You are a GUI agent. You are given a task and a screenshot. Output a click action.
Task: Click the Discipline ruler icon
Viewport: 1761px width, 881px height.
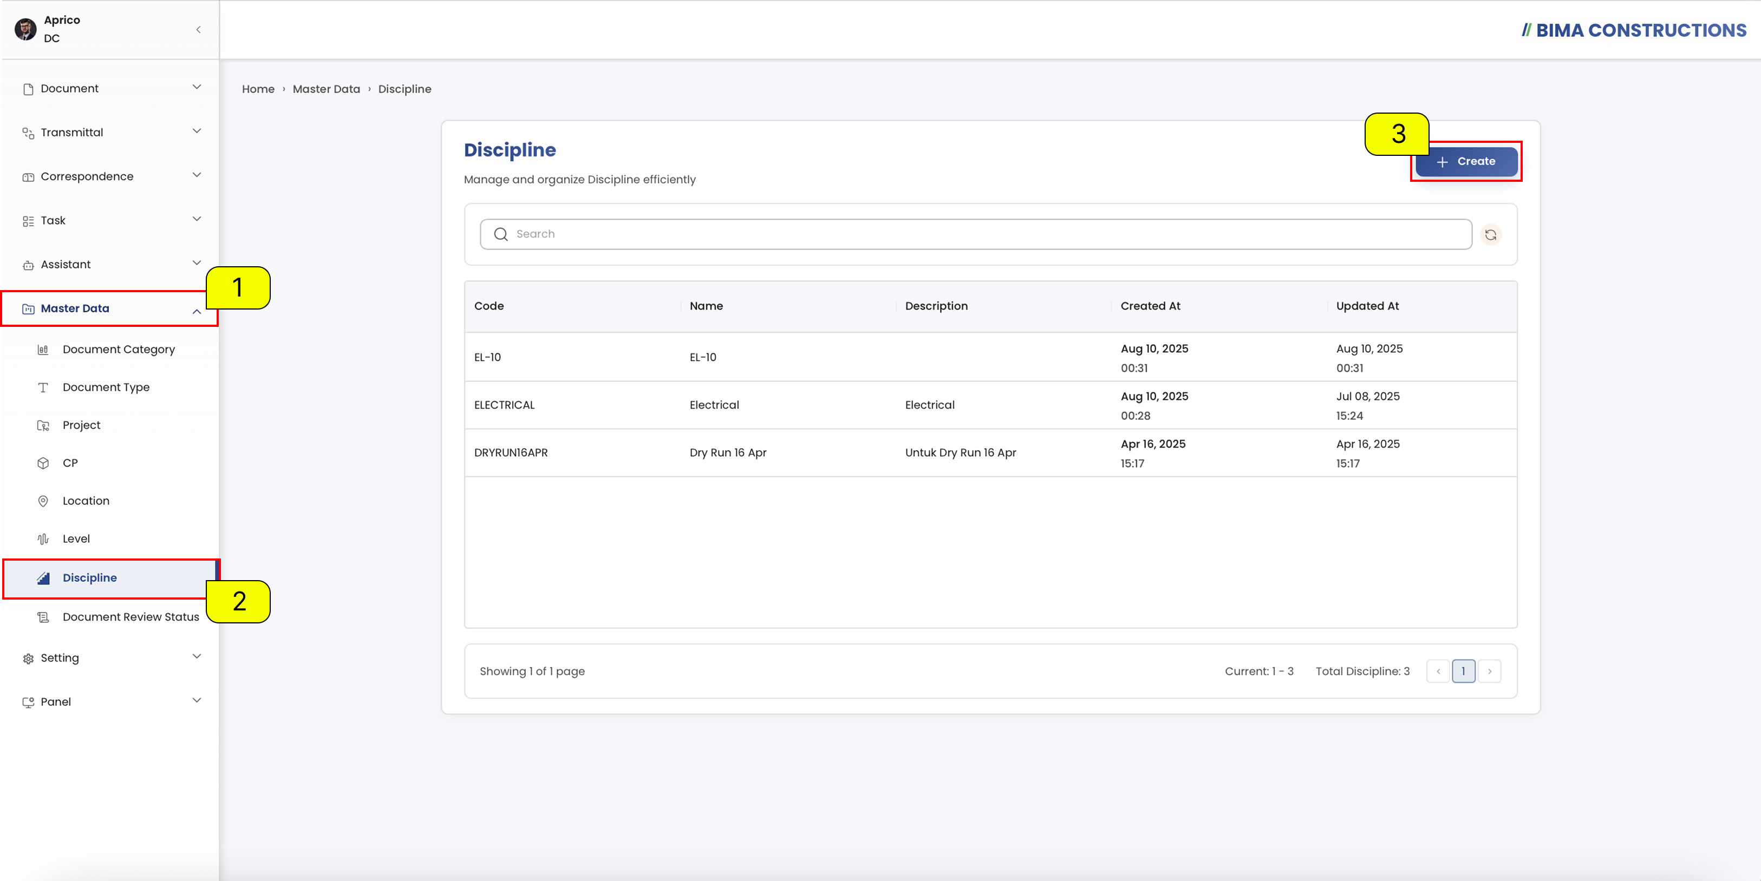point(43,578)
